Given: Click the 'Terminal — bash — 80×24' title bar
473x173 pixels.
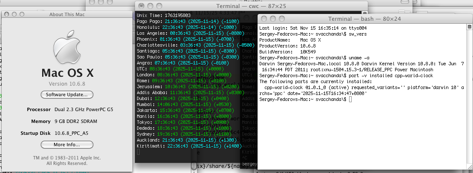Looking at the screenshot, I should tap(364, 19).
